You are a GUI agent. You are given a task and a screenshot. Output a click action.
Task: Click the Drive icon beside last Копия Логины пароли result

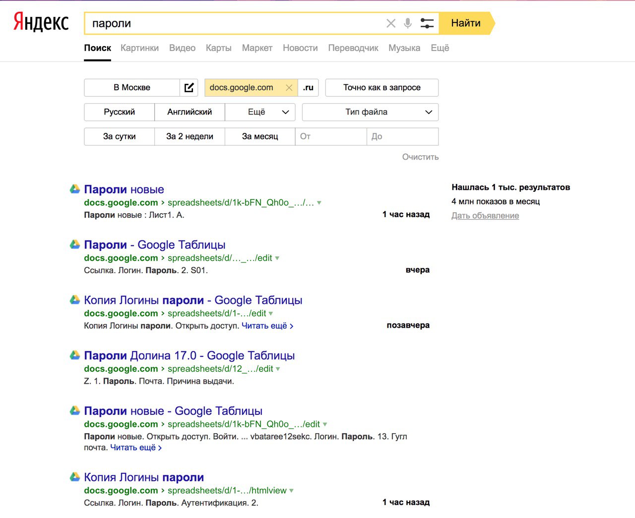click(75, 477)
